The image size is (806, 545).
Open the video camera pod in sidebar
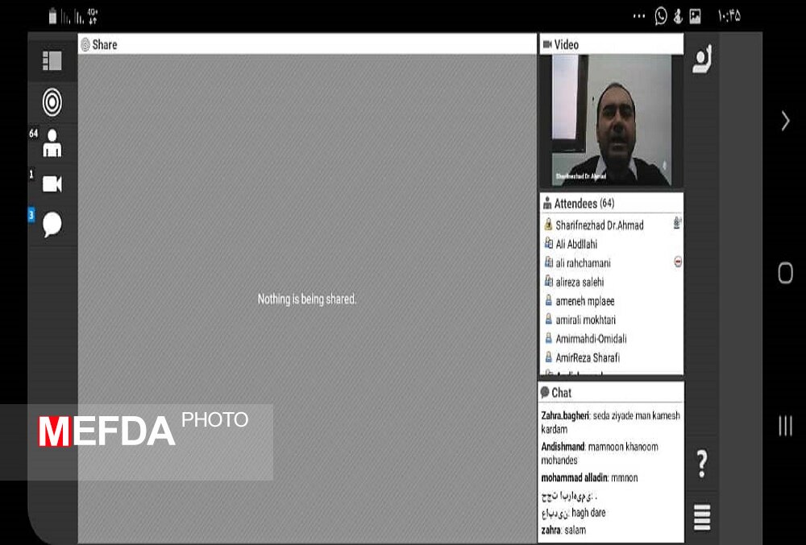pyautogui.click(x=52, y=184)
